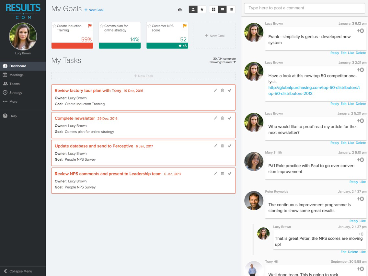Complete the Review NPS comments task
Image resolution: width=368 pixels, height=276 pixels.
pyautogui.click(x=230, y=173)
